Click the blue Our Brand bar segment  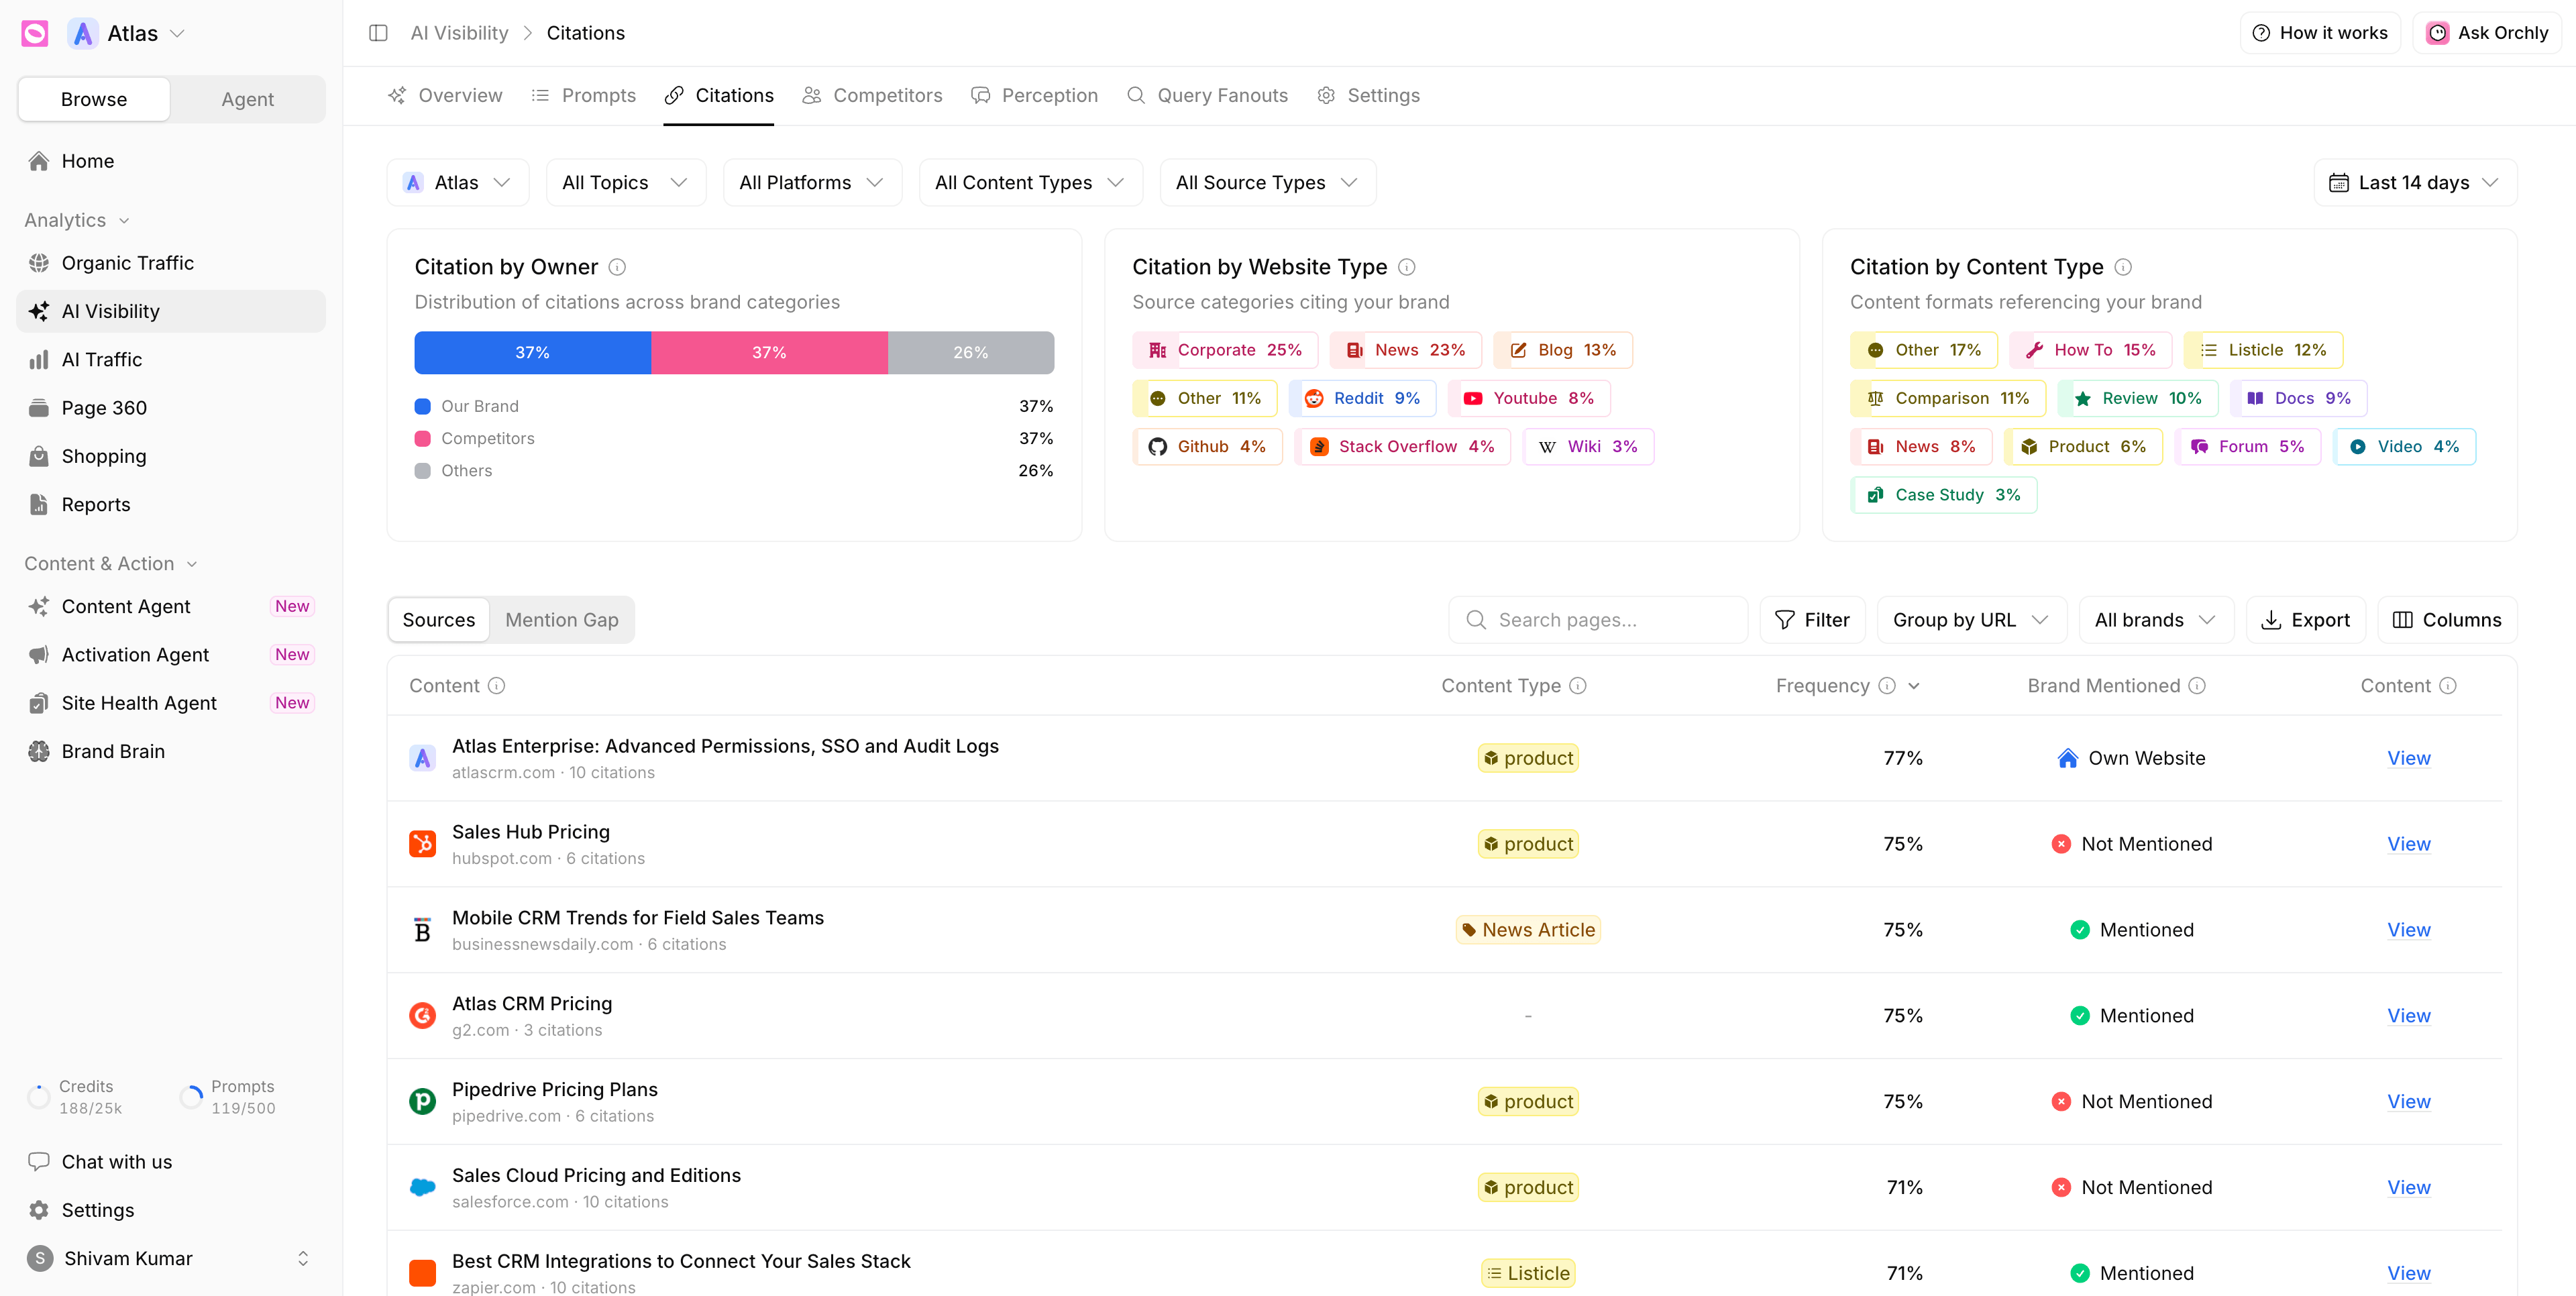(x=533, y=353)
